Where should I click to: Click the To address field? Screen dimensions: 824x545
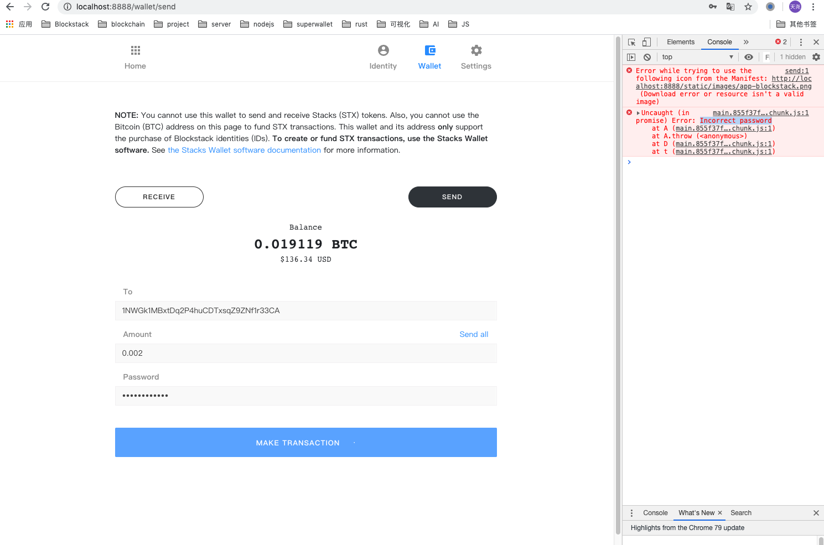click(306, 310)
